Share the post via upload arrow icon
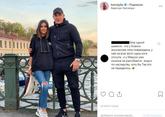Screen dimensions: 165x117 point(119,94)
